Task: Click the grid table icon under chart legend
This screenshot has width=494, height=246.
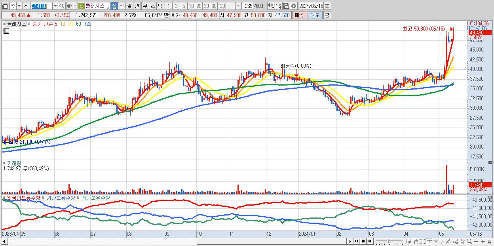Action: tap(6, 32)
